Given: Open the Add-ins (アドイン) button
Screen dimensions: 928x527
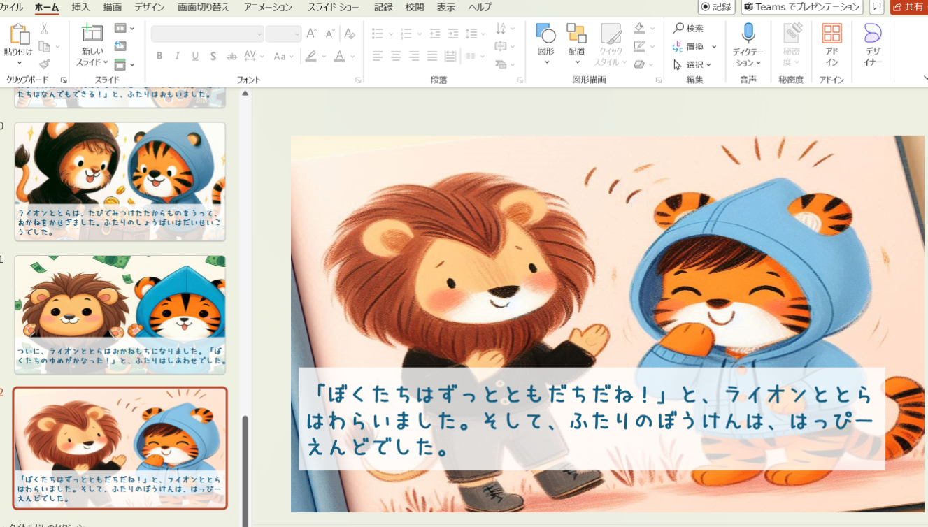Looking at the screenshot, I should point(831,34).
